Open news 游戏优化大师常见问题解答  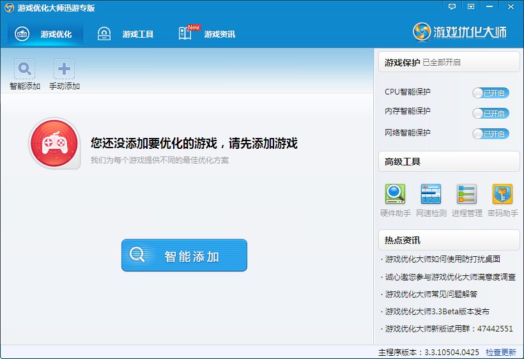431,294
